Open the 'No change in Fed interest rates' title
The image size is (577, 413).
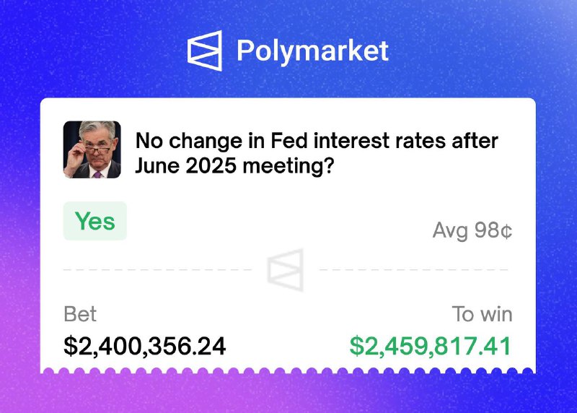point(317,141)
